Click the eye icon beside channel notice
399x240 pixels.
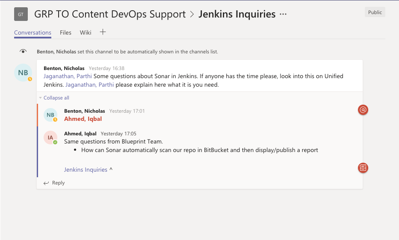[x=23, y=51]
